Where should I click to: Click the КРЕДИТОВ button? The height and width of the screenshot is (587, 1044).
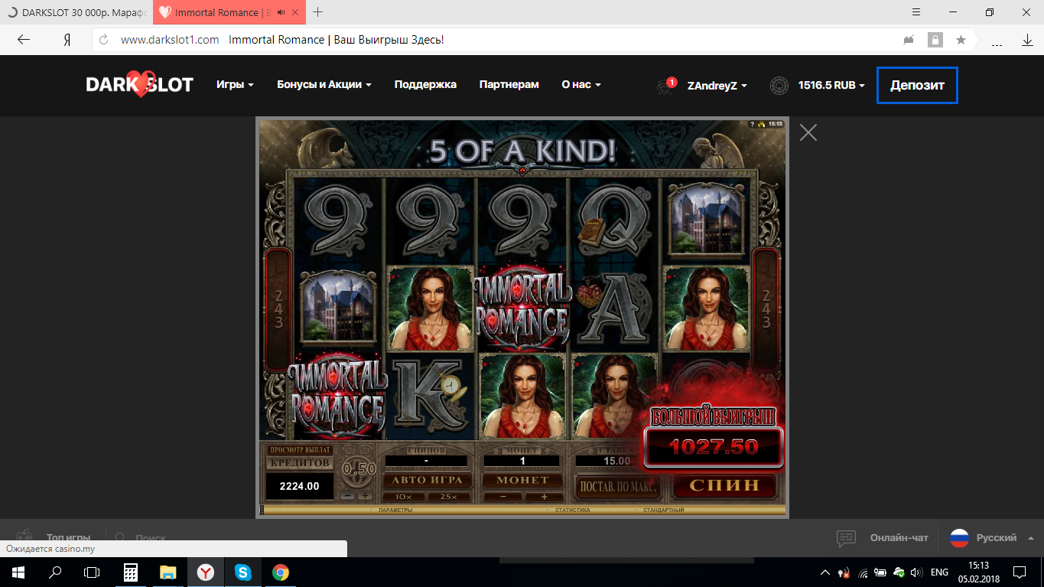coord(299,463)
